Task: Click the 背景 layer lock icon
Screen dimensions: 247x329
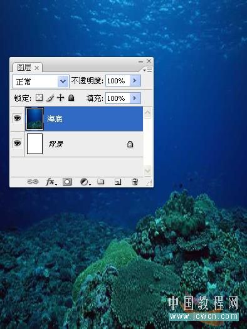Action: point(130,144)
